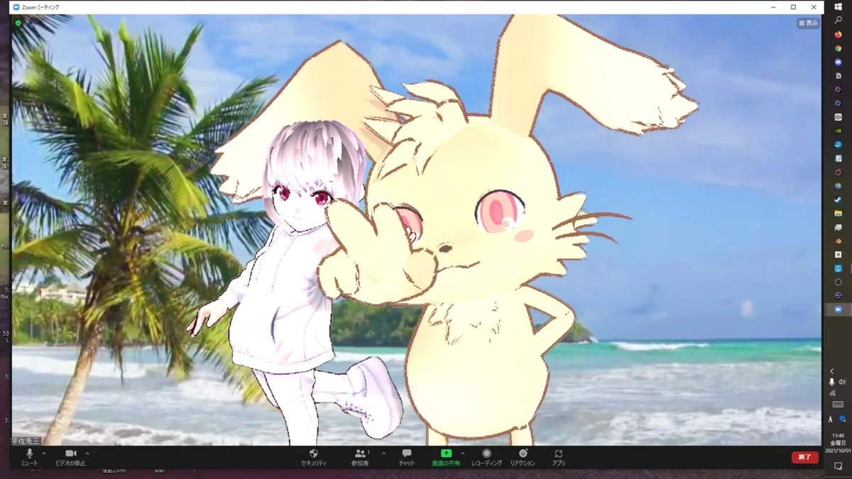This screenshot has width=852, height=479.
Task: Start レコーディング recording
Action: pyautogui.click(x=486, y=457)
